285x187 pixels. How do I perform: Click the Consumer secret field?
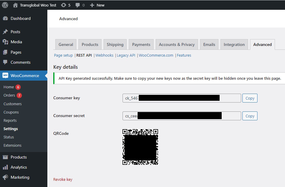pyautogui.click(x=182, y=116)
